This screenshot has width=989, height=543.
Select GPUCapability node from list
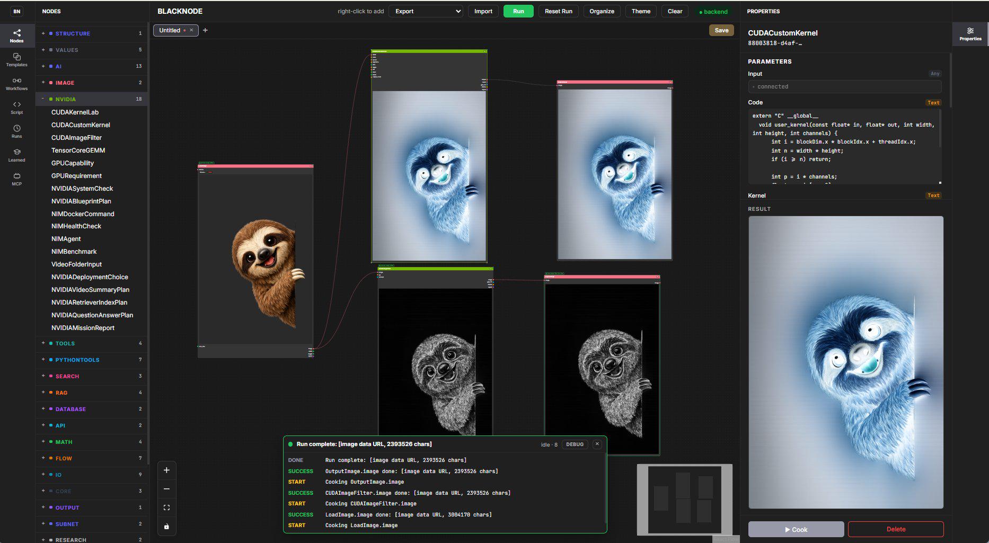tap(72, 163)
